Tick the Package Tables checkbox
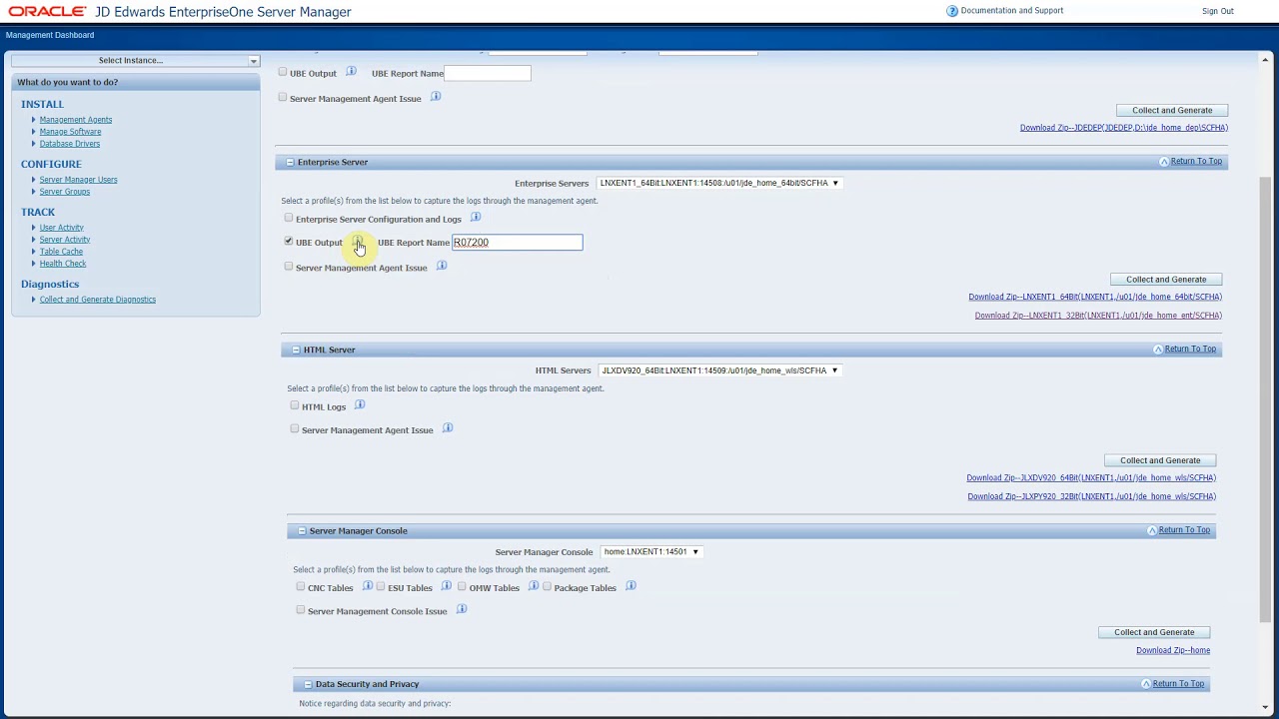The image size is (1279, 719). coord(548,587)
